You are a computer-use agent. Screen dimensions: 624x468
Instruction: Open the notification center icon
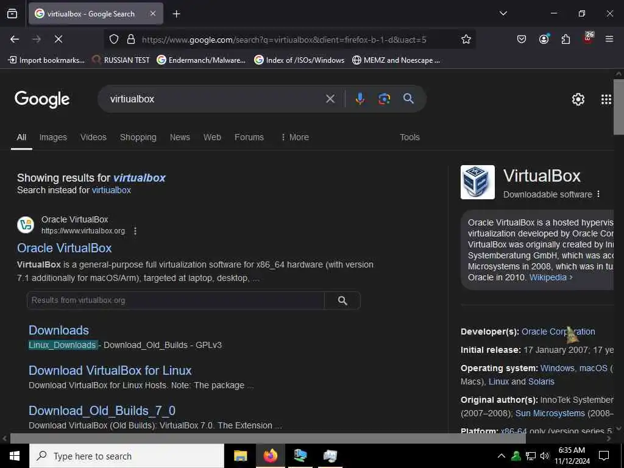click(604, 456)
